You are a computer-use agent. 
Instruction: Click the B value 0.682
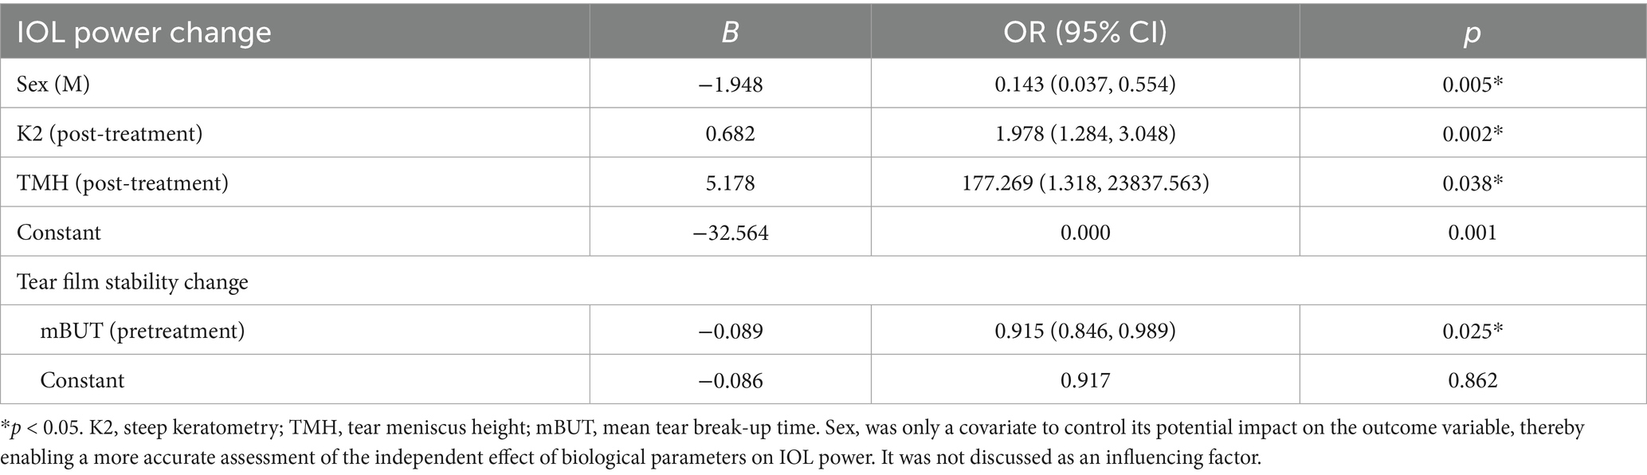tap(730, 133)
